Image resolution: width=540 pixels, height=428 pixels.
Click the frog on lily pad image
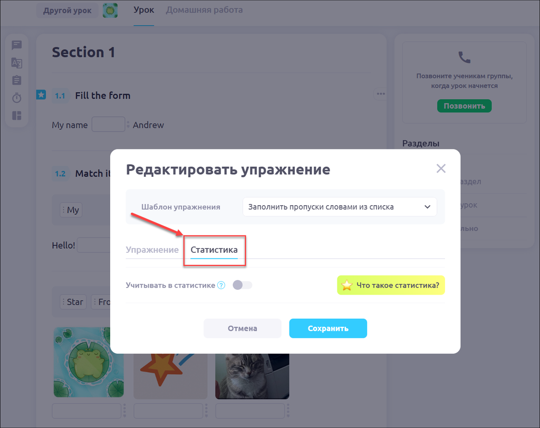(x=89, y=362)
